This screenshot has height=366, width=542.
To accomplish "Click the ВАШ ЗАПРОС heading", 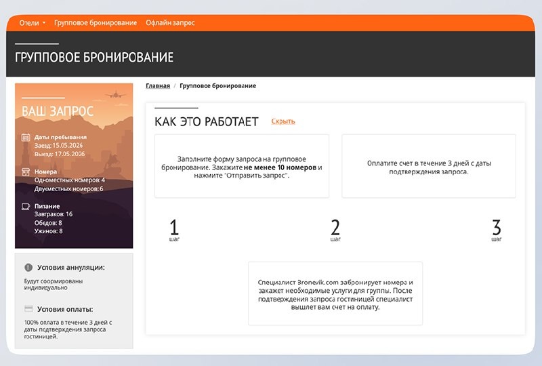I will click(x=58, y=111).
